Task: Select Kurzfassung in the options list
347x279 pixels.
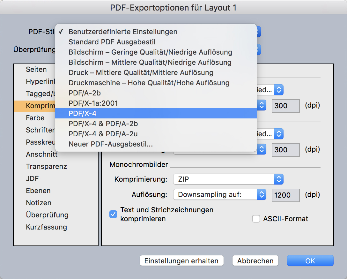Action: point(46,227)
